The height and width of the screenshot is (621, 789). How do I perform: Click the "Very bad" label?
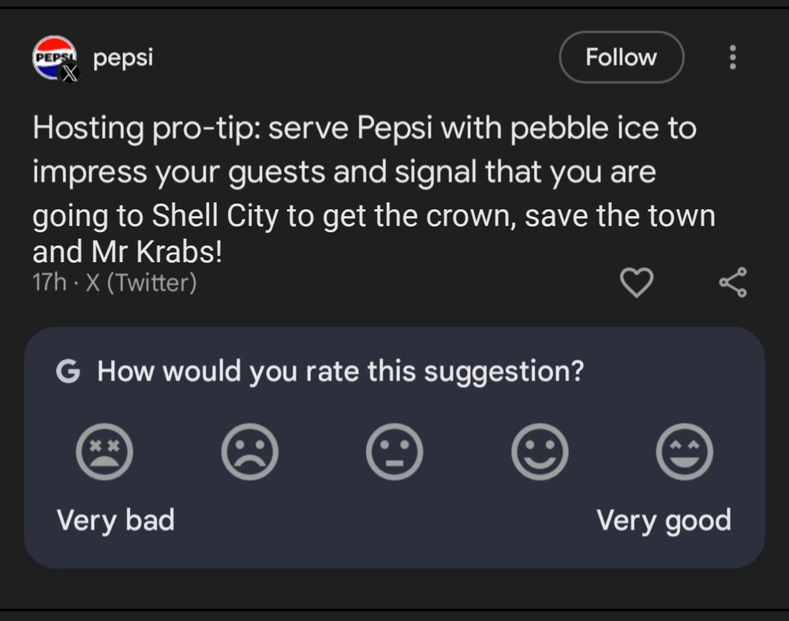click(x=115, y=521)
